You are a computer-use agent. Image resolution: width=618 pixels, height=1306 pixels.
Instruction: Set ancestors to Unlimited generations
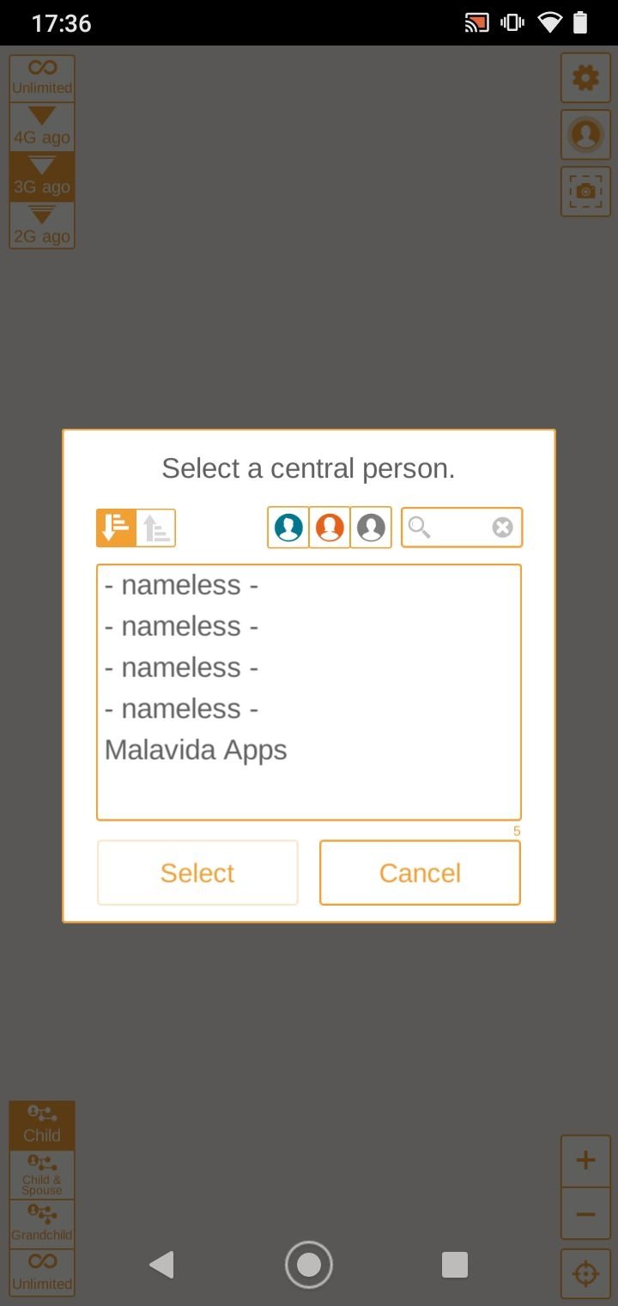click(x=42, y=79)
